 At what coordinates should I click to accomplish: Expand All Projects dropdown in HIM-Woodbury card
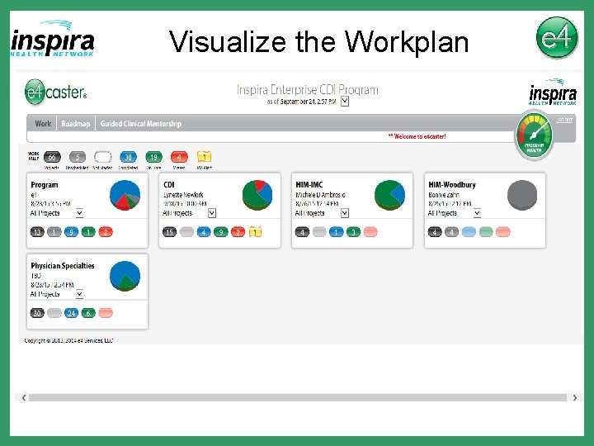click(x=477, y=213)
